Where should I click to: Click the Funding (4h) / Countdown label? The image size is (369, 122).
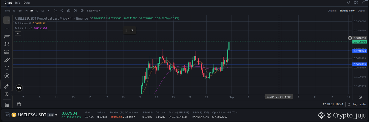(124, 113)
